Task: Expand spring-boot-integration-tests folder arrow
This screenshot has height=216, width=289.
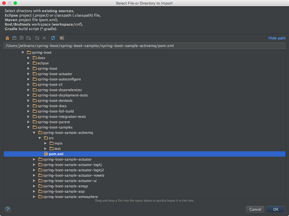Action: (x=28, y=116)
